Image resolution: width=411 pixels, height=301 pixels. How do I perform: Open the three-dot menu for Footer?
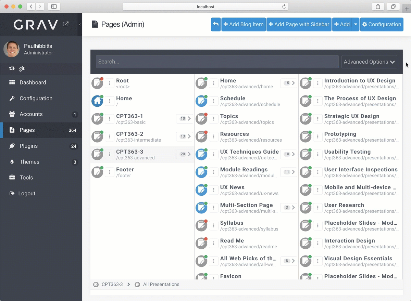click(110, 172)
